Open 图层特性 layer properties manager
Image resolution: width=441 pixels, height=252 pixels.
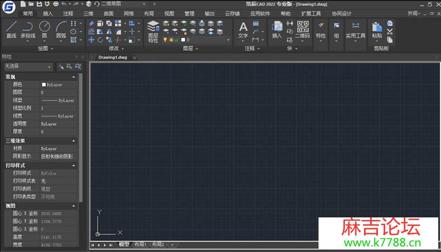153,31
